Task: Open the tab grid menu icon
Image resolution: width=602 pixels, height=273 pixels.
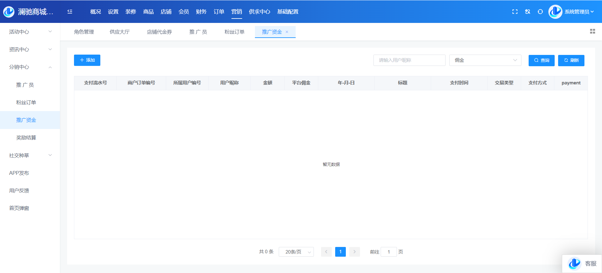Action: [592, 31]
